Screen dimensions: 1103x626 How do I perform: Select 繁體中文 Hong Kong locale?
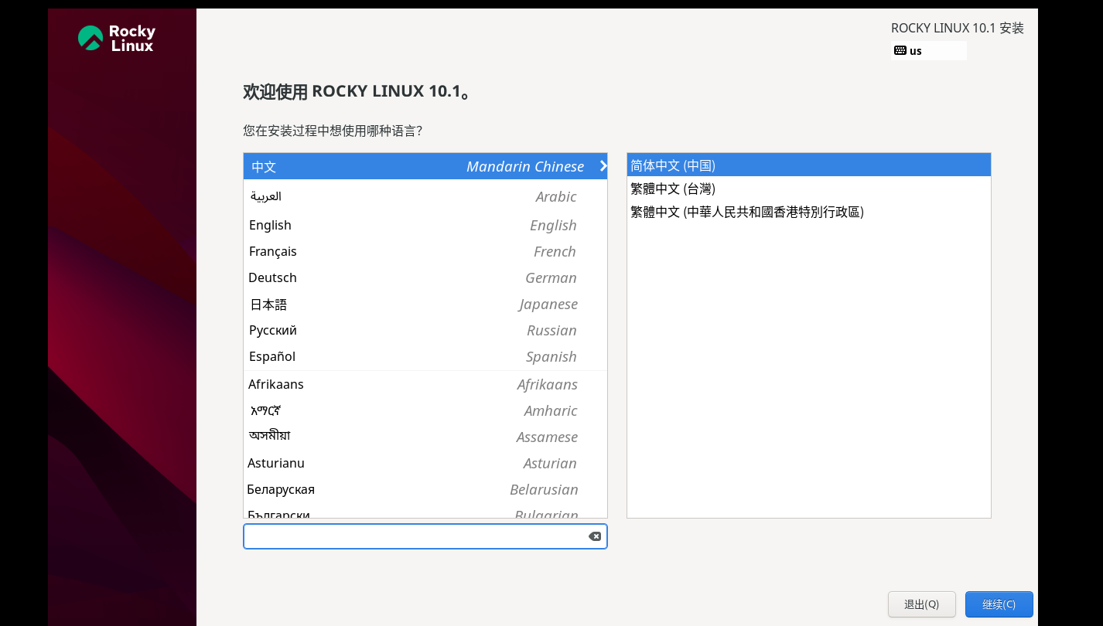click(809, 212)
